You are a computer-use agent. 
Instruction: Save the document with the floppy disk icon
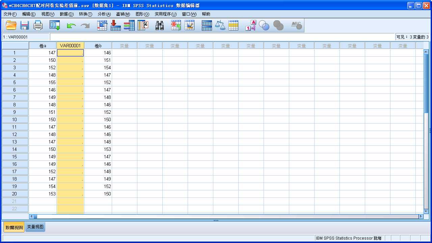coord(25,25)
